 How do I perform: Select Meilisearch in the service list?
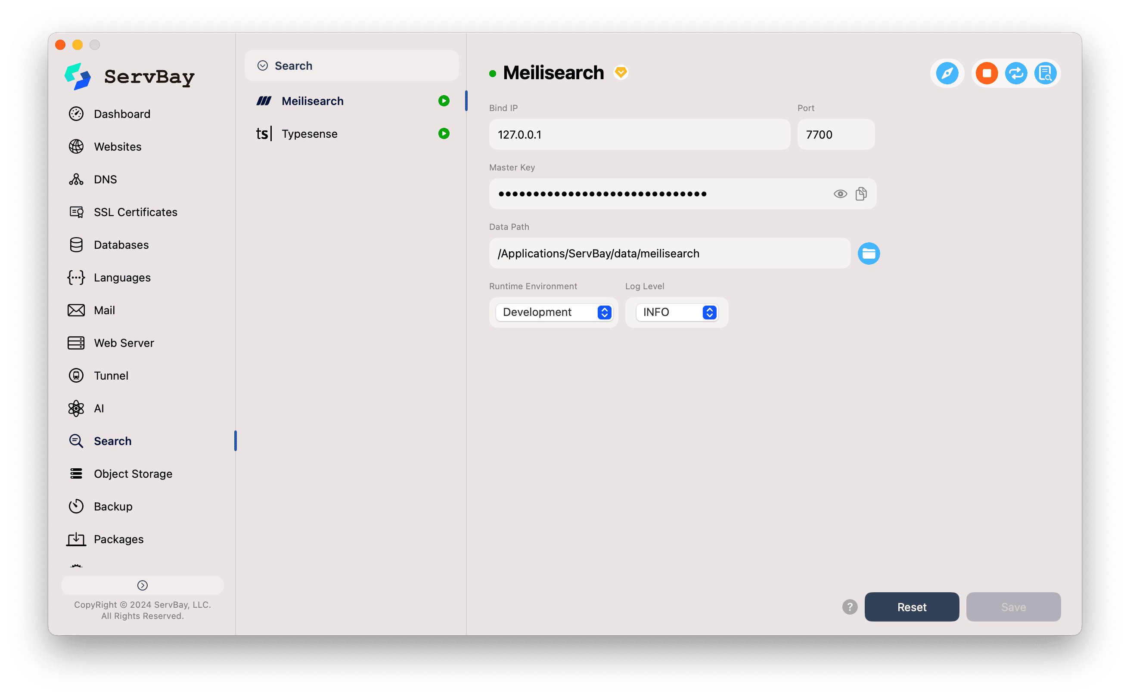tap(352, 101)
